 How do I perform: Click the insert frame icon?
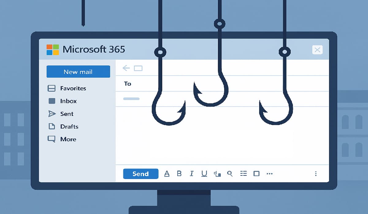pyautogui.click(x=257, y=173)
